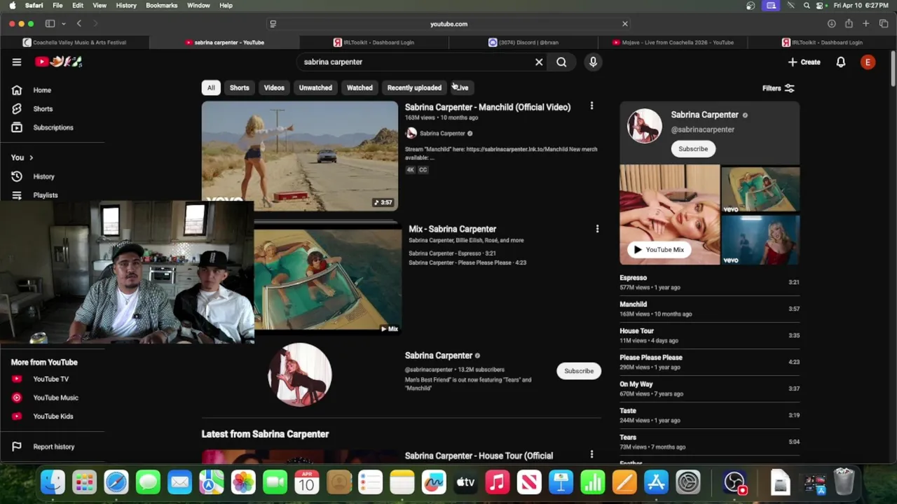Viewport: 897px width, 504px height.
Task: Switch to Discord tab
Action: 523,43
